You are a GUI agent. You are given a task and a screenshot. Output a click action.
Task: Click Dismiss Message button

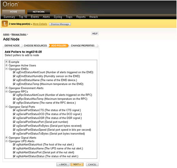point(60,24)
